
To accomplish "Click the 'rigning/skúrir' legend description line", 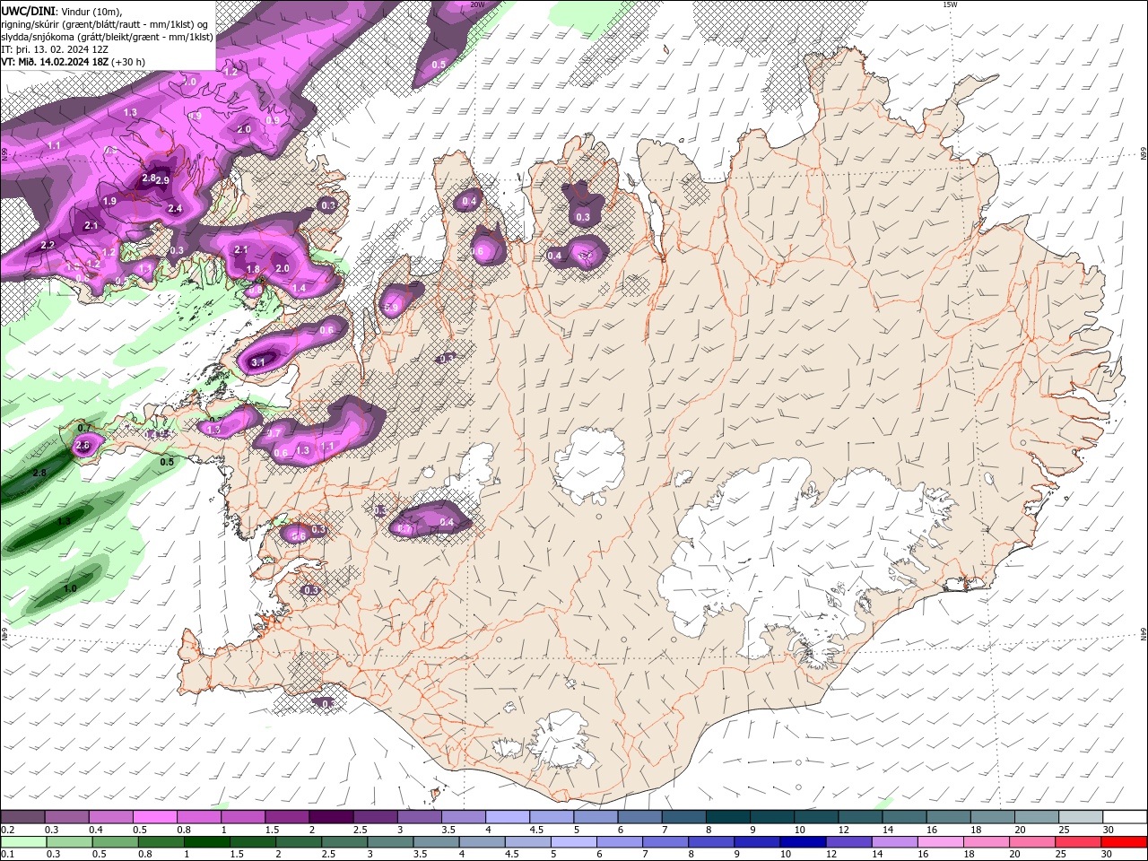I will (104, 24).
